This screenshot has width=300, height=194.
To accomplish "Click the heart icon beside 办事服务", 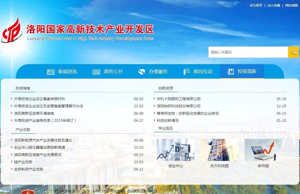I will [x=141, y=72].
